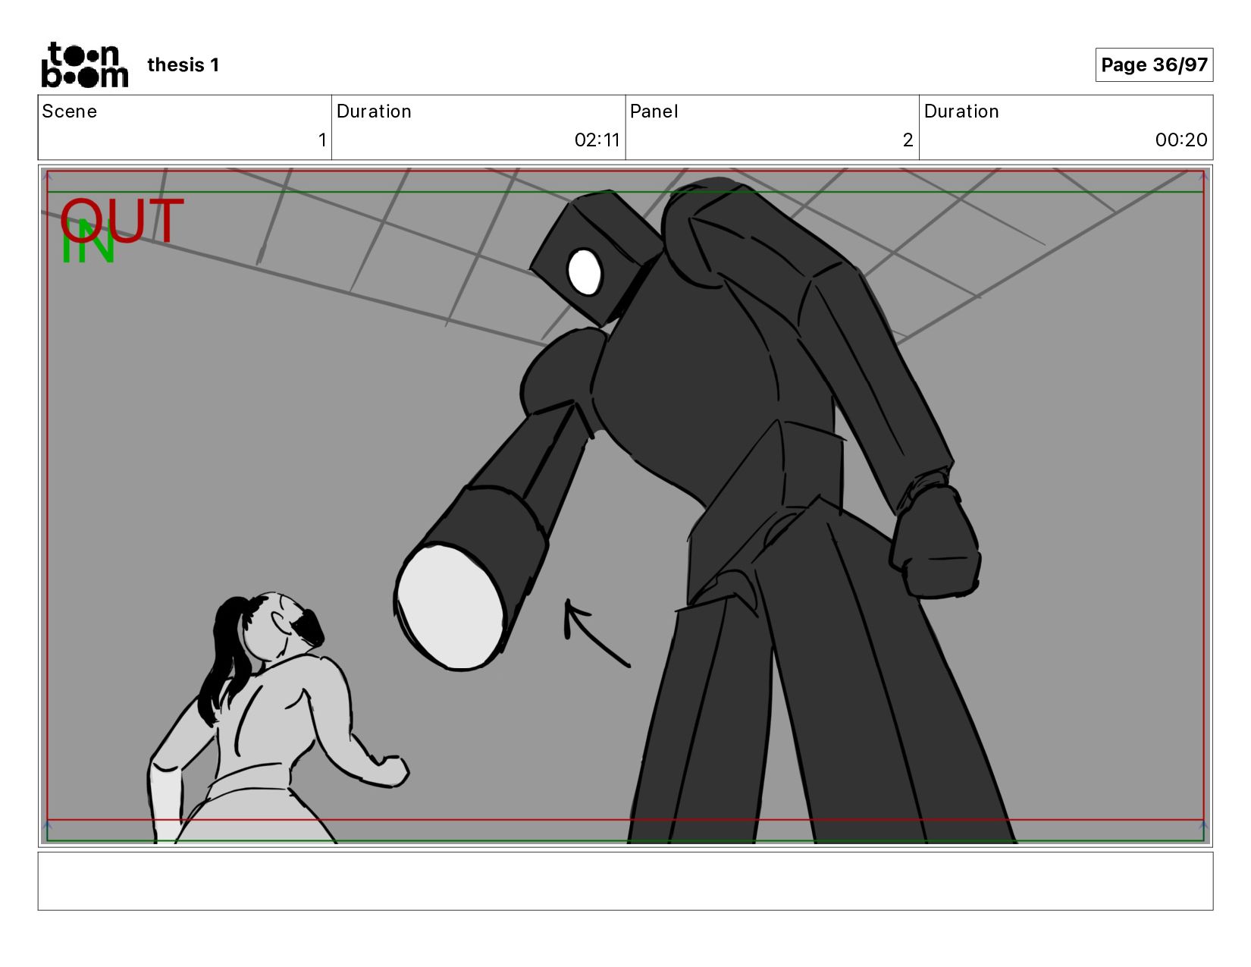The width and height of the screenshot is (1251, 967).
Task: Click the panel duration value '00:20'
Action: 1180,140
